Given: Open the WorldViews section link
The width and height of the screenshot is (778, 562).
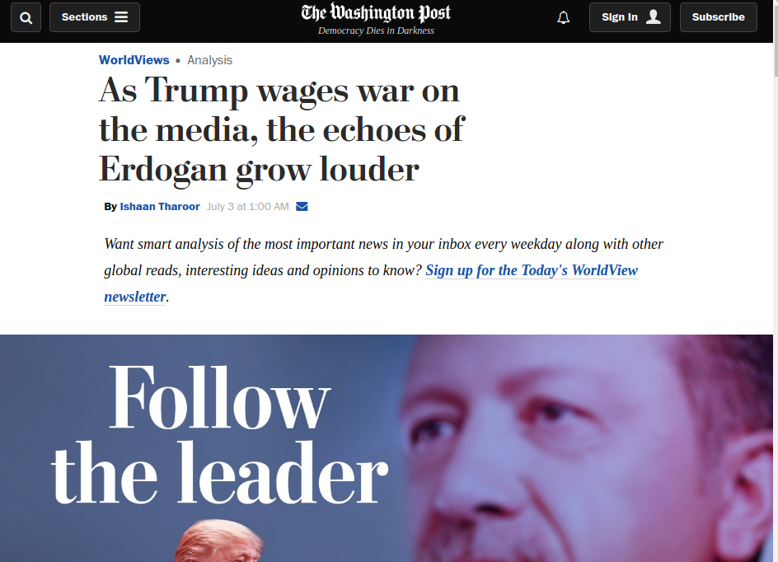Looking at the screenshot, I should (x=134, y=60).
